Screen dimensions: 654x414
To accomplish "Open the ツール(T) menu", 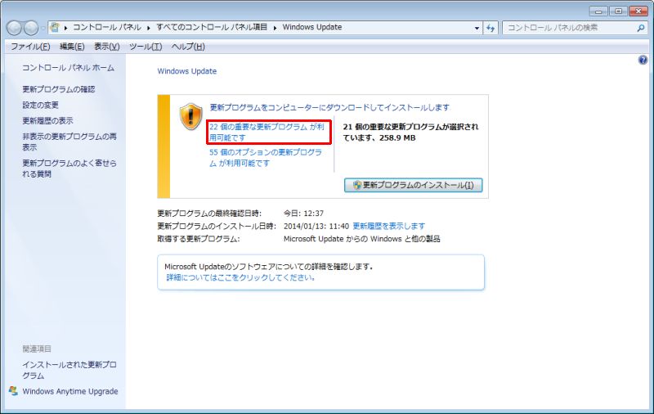I will pyautogui.click(x=146, y=47).
